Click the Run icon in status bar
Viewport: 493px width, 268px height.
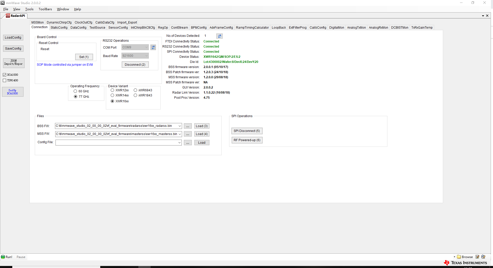coord(3,257)
